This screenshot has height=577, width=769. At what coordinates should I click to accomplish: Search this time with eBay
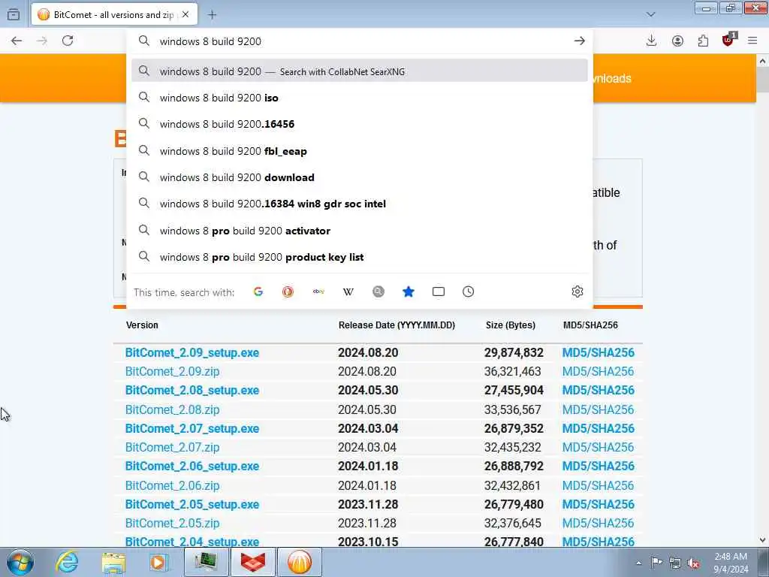coord(318,292)
